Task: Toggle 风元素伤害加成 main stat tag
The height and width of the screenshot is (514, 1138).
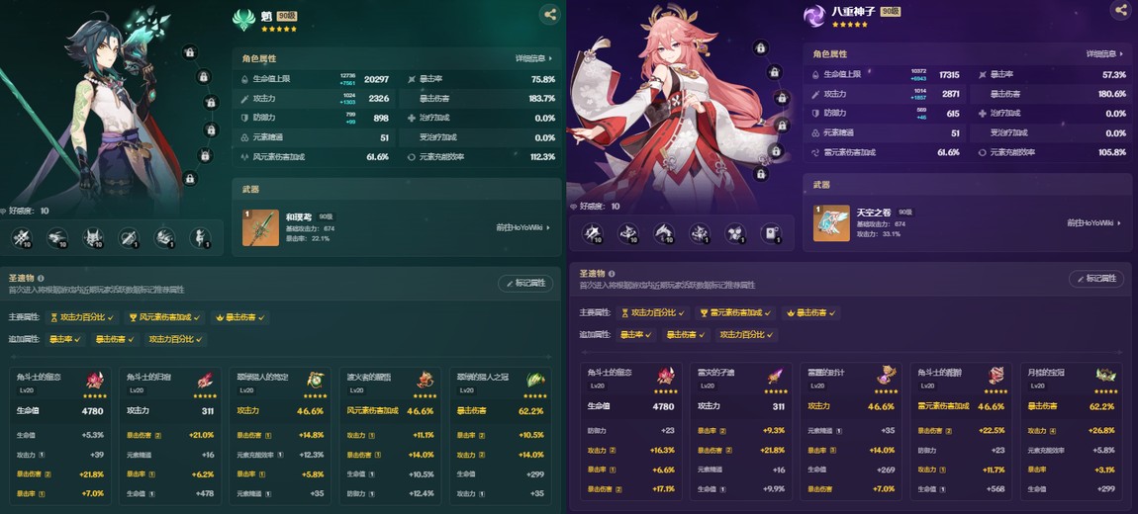Action: pyautogui.click(x=164, y=317)
